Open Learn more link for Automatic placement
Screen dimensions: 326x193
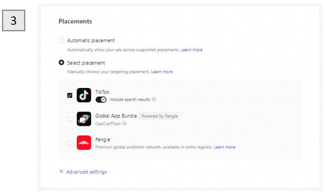tap(192, 50)
